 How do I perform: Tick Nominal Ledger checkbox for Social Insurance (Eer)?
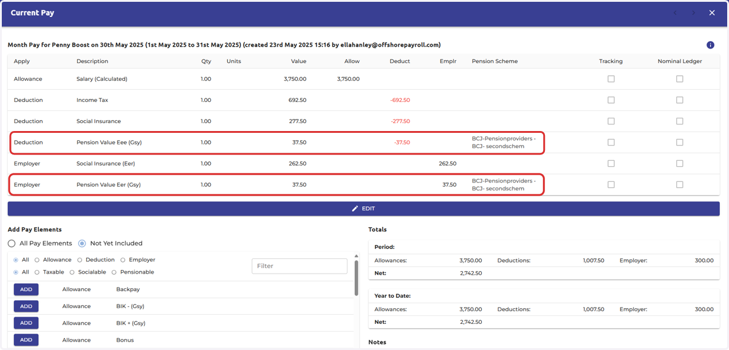pos(679,164)
